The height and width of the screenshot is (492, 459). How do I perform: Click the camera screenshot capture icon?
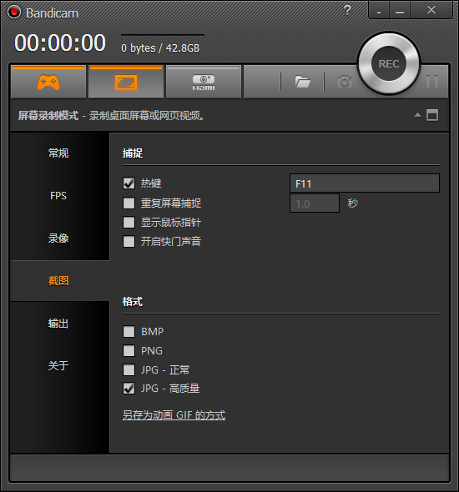pos(345,82)
